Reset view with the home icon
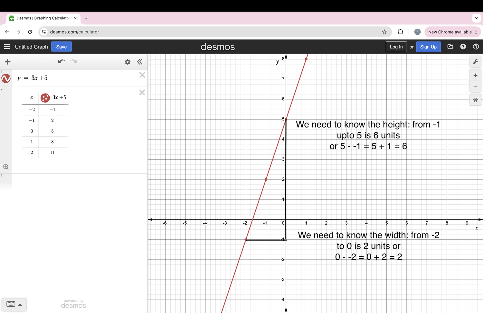This screenshot has width=483, height=313. pos(476,100)
